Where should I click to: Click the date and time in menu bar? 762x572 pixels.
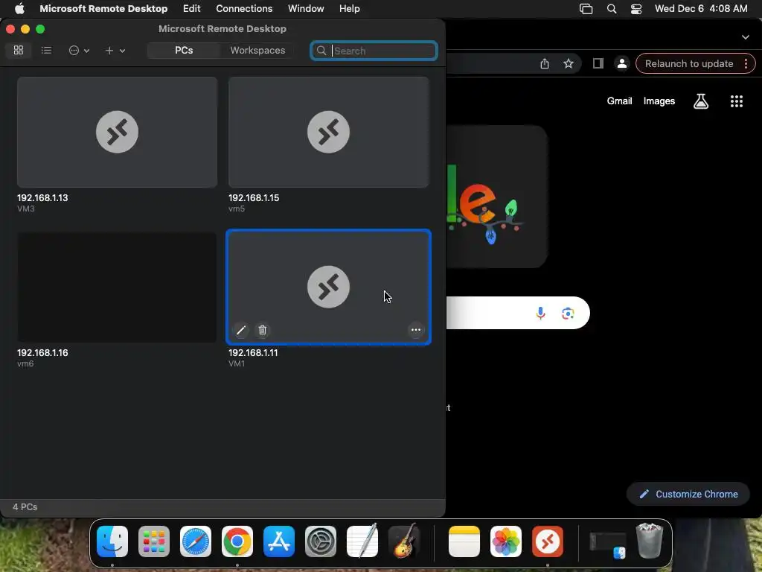(x=701, y=8)
